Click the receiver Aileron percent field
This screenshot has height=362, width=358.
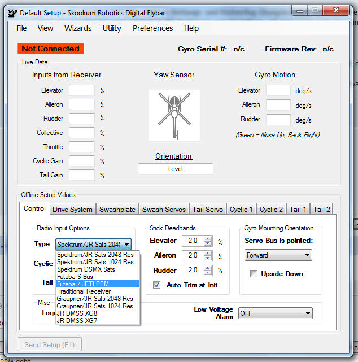coord(82,104)
